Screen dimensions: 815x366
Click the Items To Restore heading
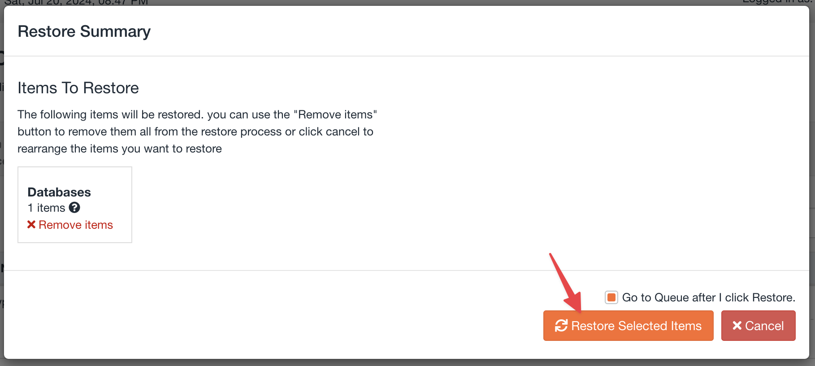[78, 88]
